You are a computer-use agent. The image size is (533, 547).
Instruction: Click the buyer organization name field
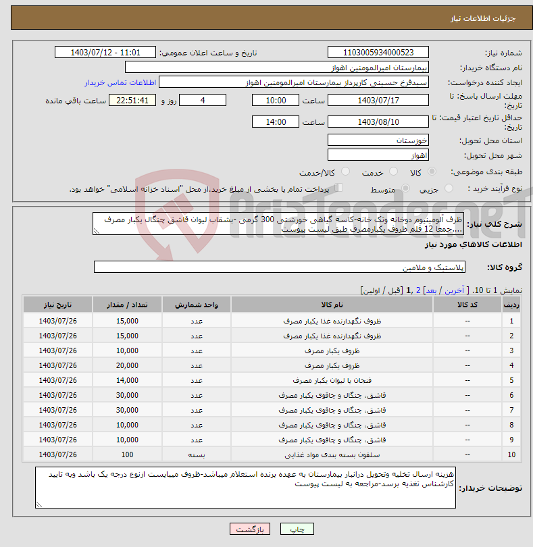click(277, 68)
